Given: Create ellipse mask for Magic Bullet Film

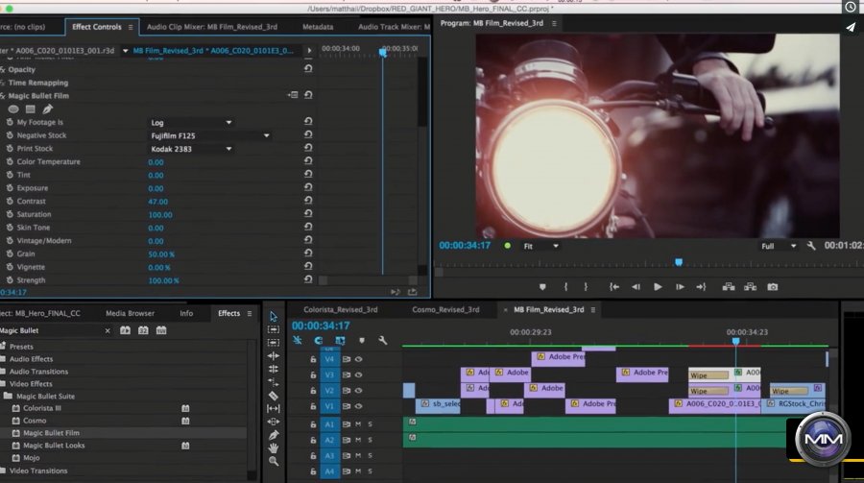Looking at the screenshot, I should tap(13, 109).
